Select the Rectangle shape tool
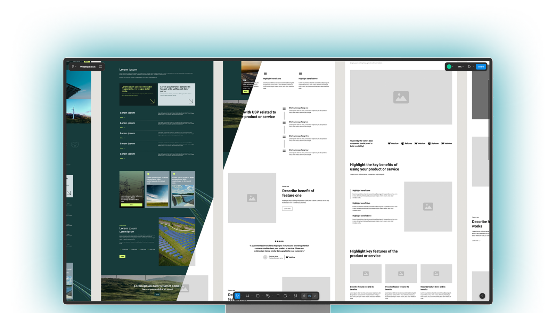556x313 pixels. pos(257,296)
